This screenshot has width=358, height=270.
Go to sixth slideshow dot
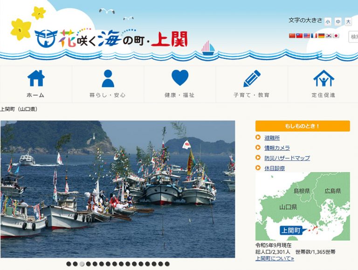tap(101, 264)
